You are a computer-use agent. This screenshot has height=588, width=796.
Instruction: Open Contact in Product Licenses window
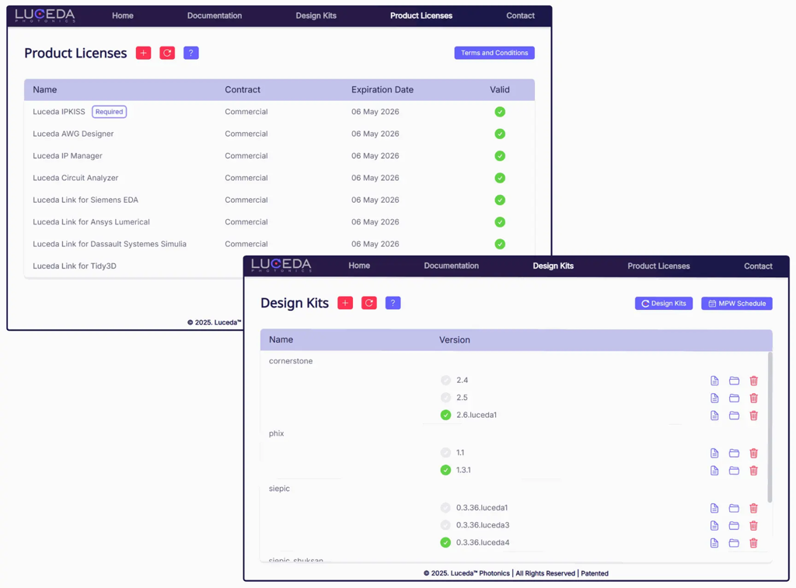[520, 16]
